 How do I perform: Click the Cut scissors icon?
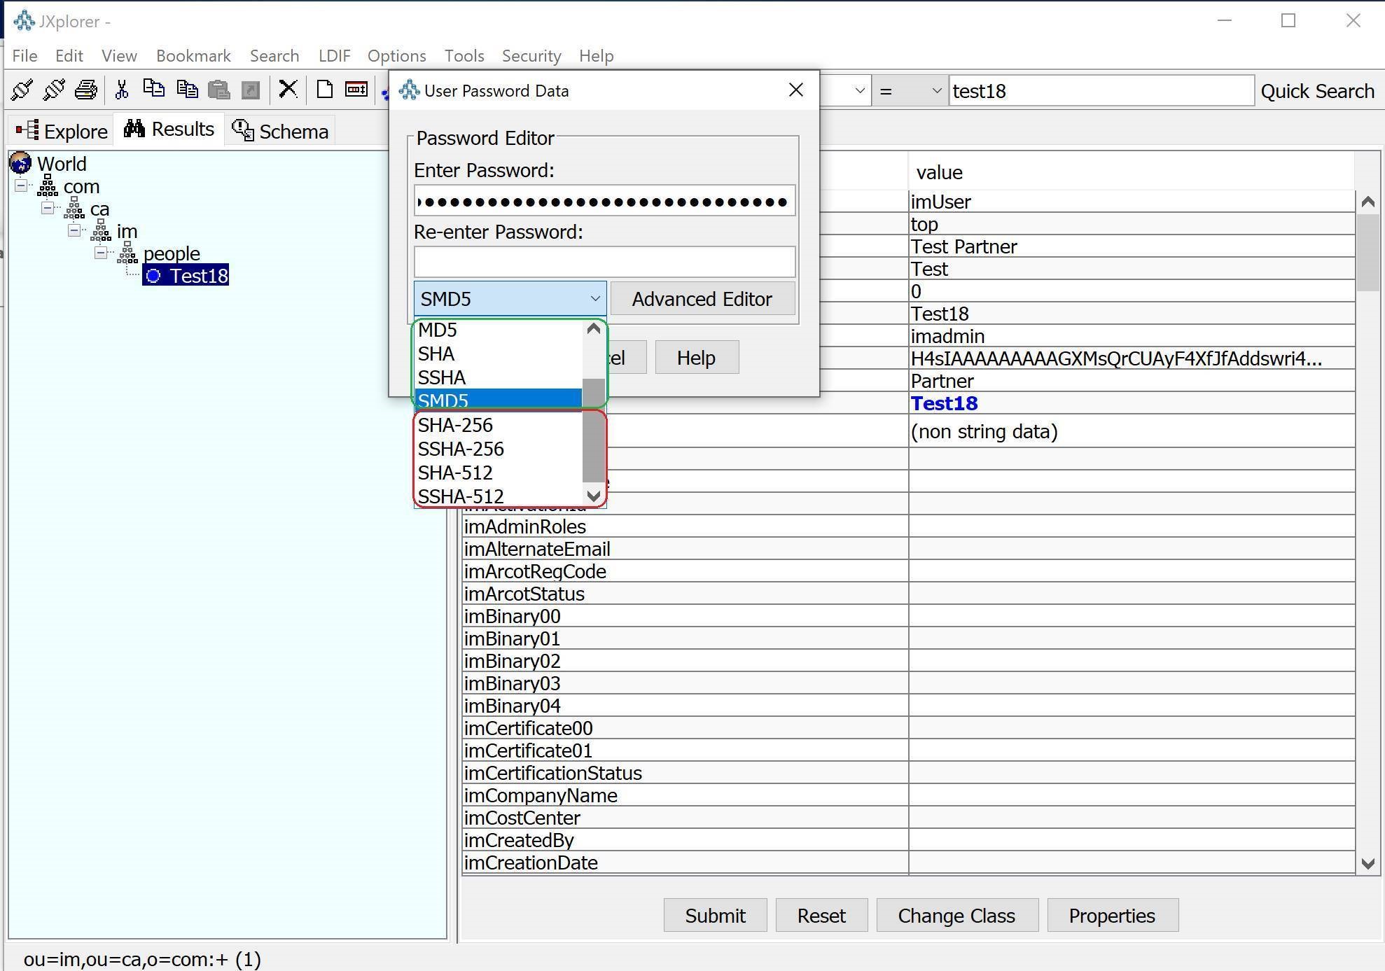click(x=122, y=90)
